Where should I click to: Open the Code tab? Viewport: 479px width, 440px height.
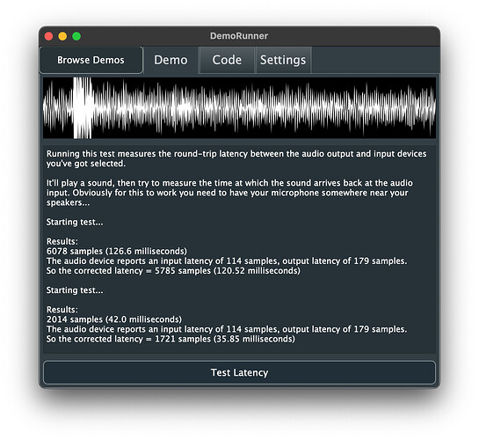227,60
